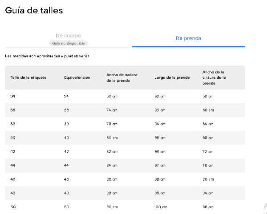Click the 76 cm waist width cell
The image size is (267, 214).
click(208, 165)
